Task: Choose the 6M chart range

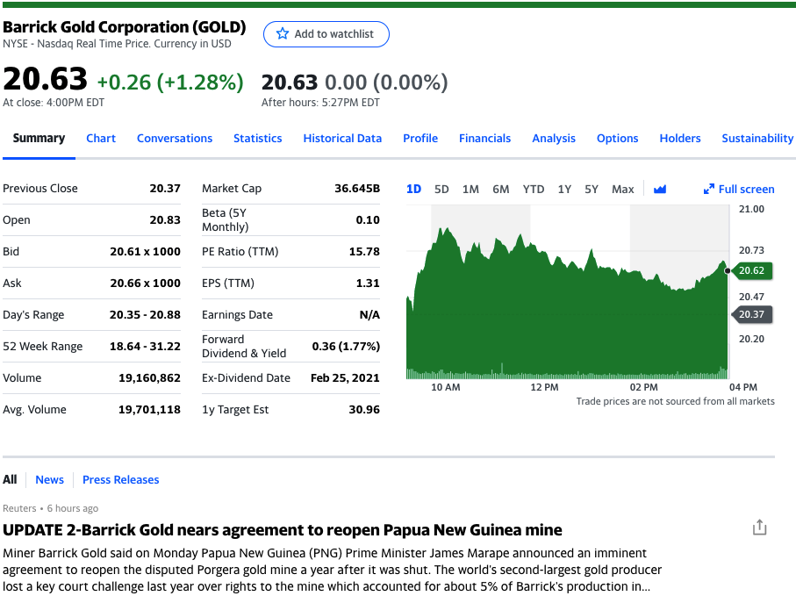Action: 500,189
